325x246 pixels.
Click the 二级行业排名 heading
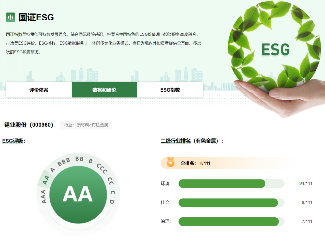click(192, 141)
